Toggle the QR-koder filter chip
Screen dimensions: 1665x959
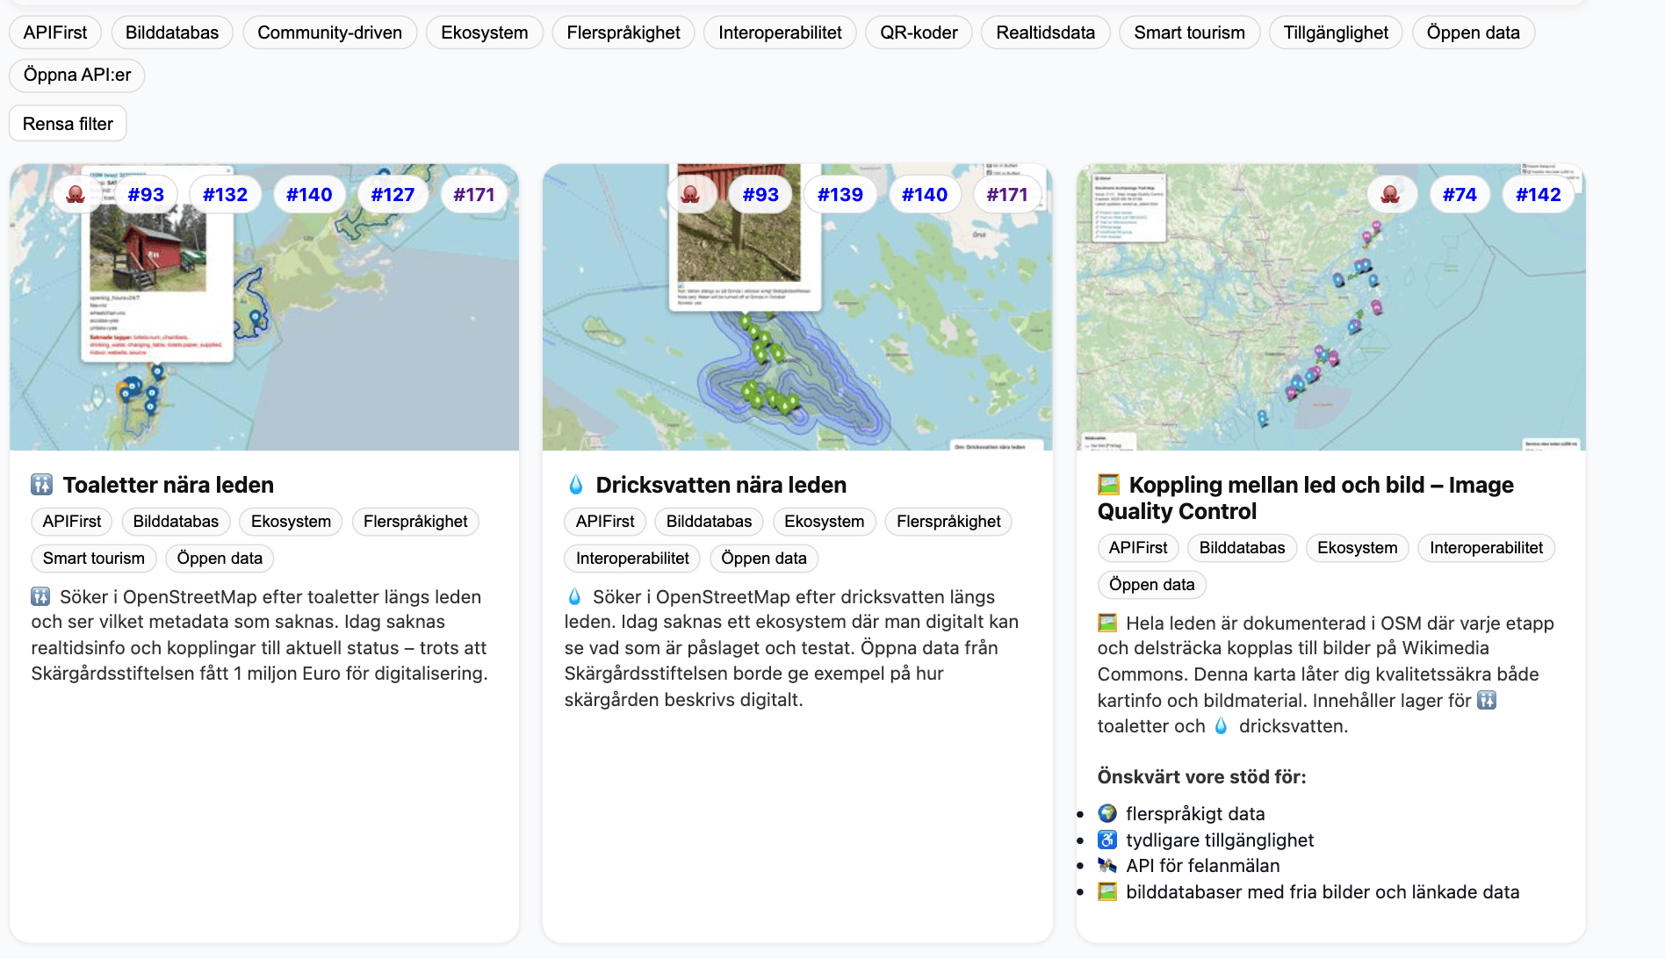pos(919,32)
